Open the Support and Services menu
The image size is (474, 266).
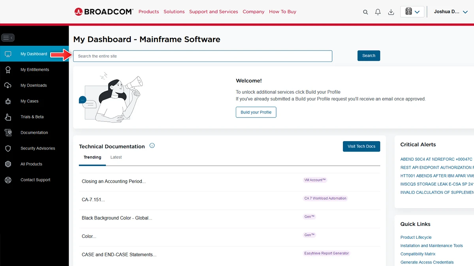[x=214, y=12]
